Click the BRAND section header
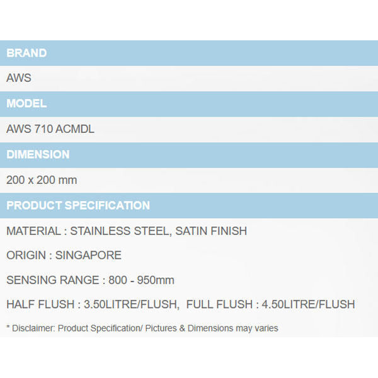Viewport: 378px width, 378px height. pyautogui.click(x=26, y=53)
